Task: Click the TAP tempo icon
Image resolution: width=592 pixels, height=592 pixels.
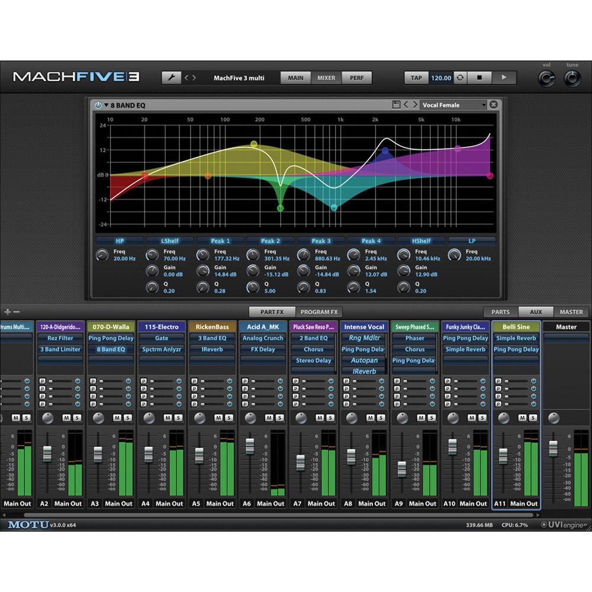Action: pos(416,78)
